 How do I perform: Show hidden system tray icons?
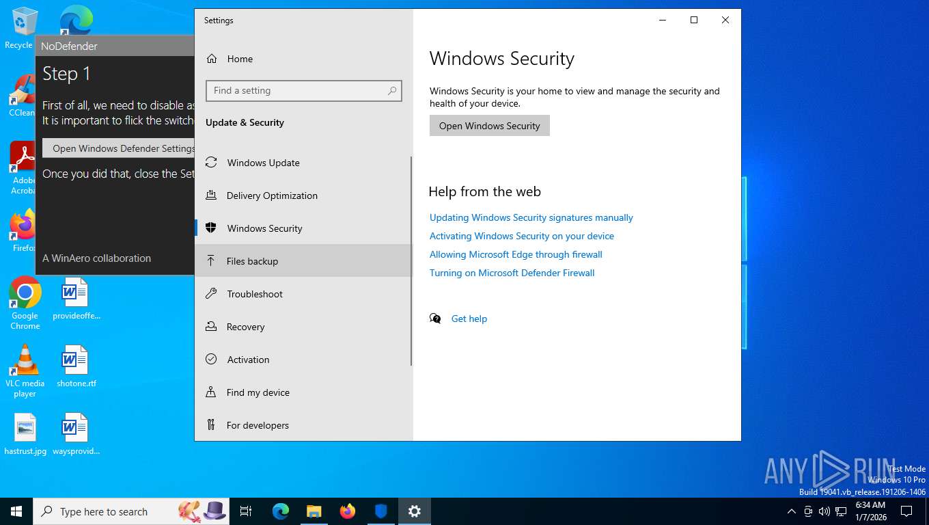click(x=791, y=511)
